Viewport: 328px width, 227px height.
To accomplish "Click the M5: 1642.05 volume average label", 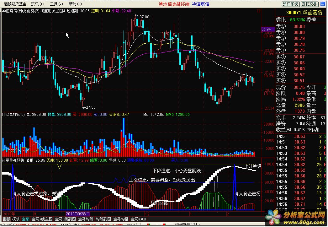I will pyautogui.click(x=154, y=115).
